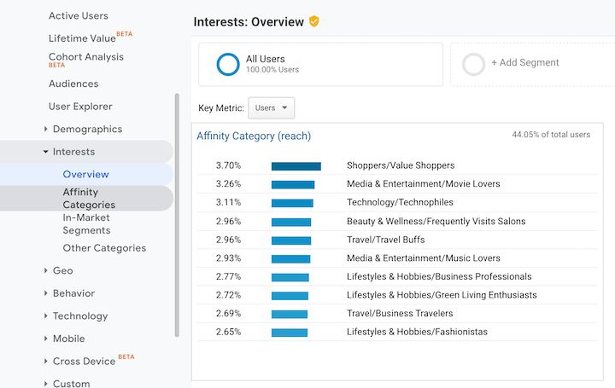Expand the Technology section in sidebar
This screenshot has width=615, height=388.
[79, 316]
